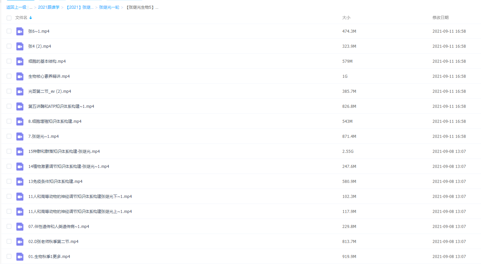Click video icon for 8.细胞增殖知识体系构建.mp4
Screen dimensions: 481x264
[20, 121]
